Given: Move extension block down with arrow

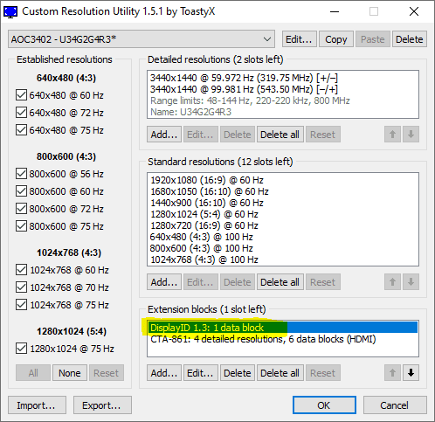Looking at the screenshot, I should click(411, 372).
